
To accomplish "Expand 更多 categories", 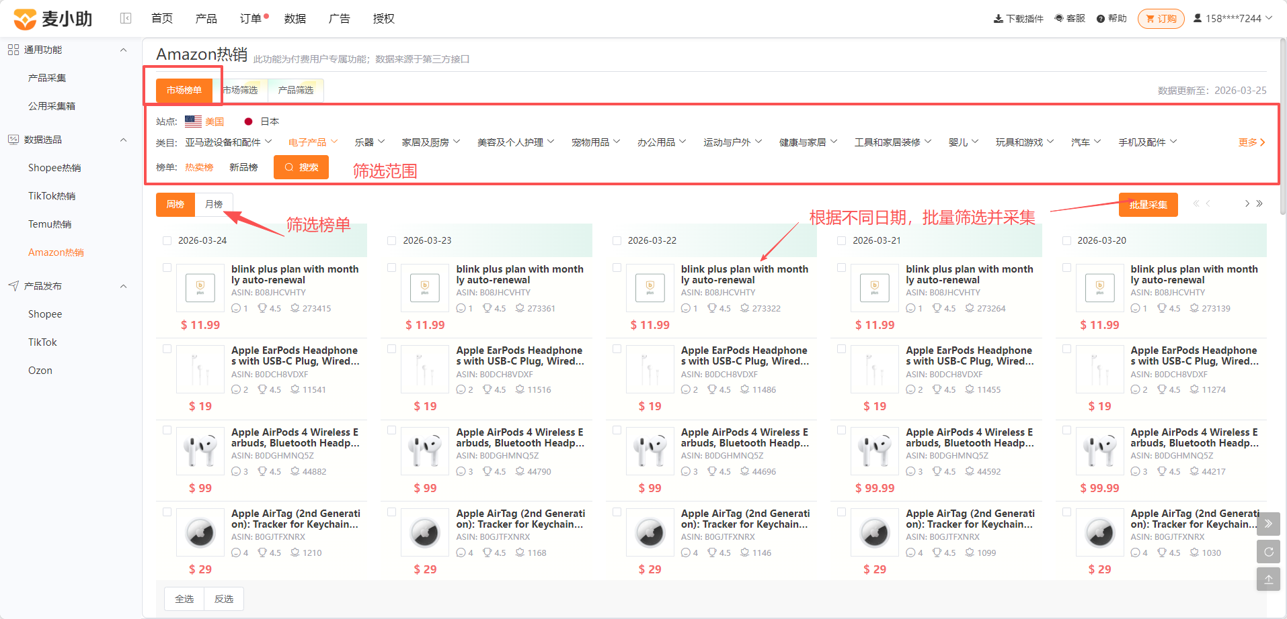I will pos(1252,142).
